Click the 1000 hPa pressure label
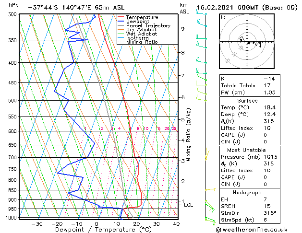The height and width of the screenshot is (233, 302). click(12, 218)
